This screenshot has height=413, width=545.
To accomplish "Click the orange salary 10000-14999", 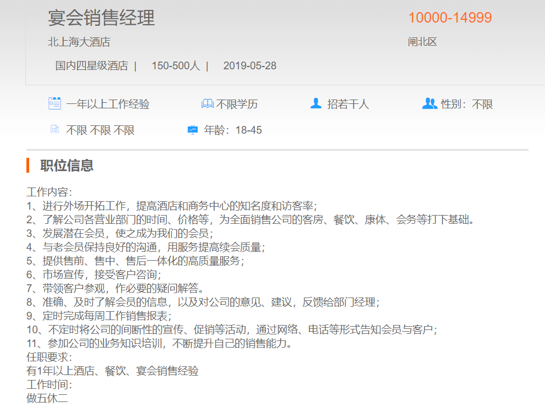I will 450,18.
